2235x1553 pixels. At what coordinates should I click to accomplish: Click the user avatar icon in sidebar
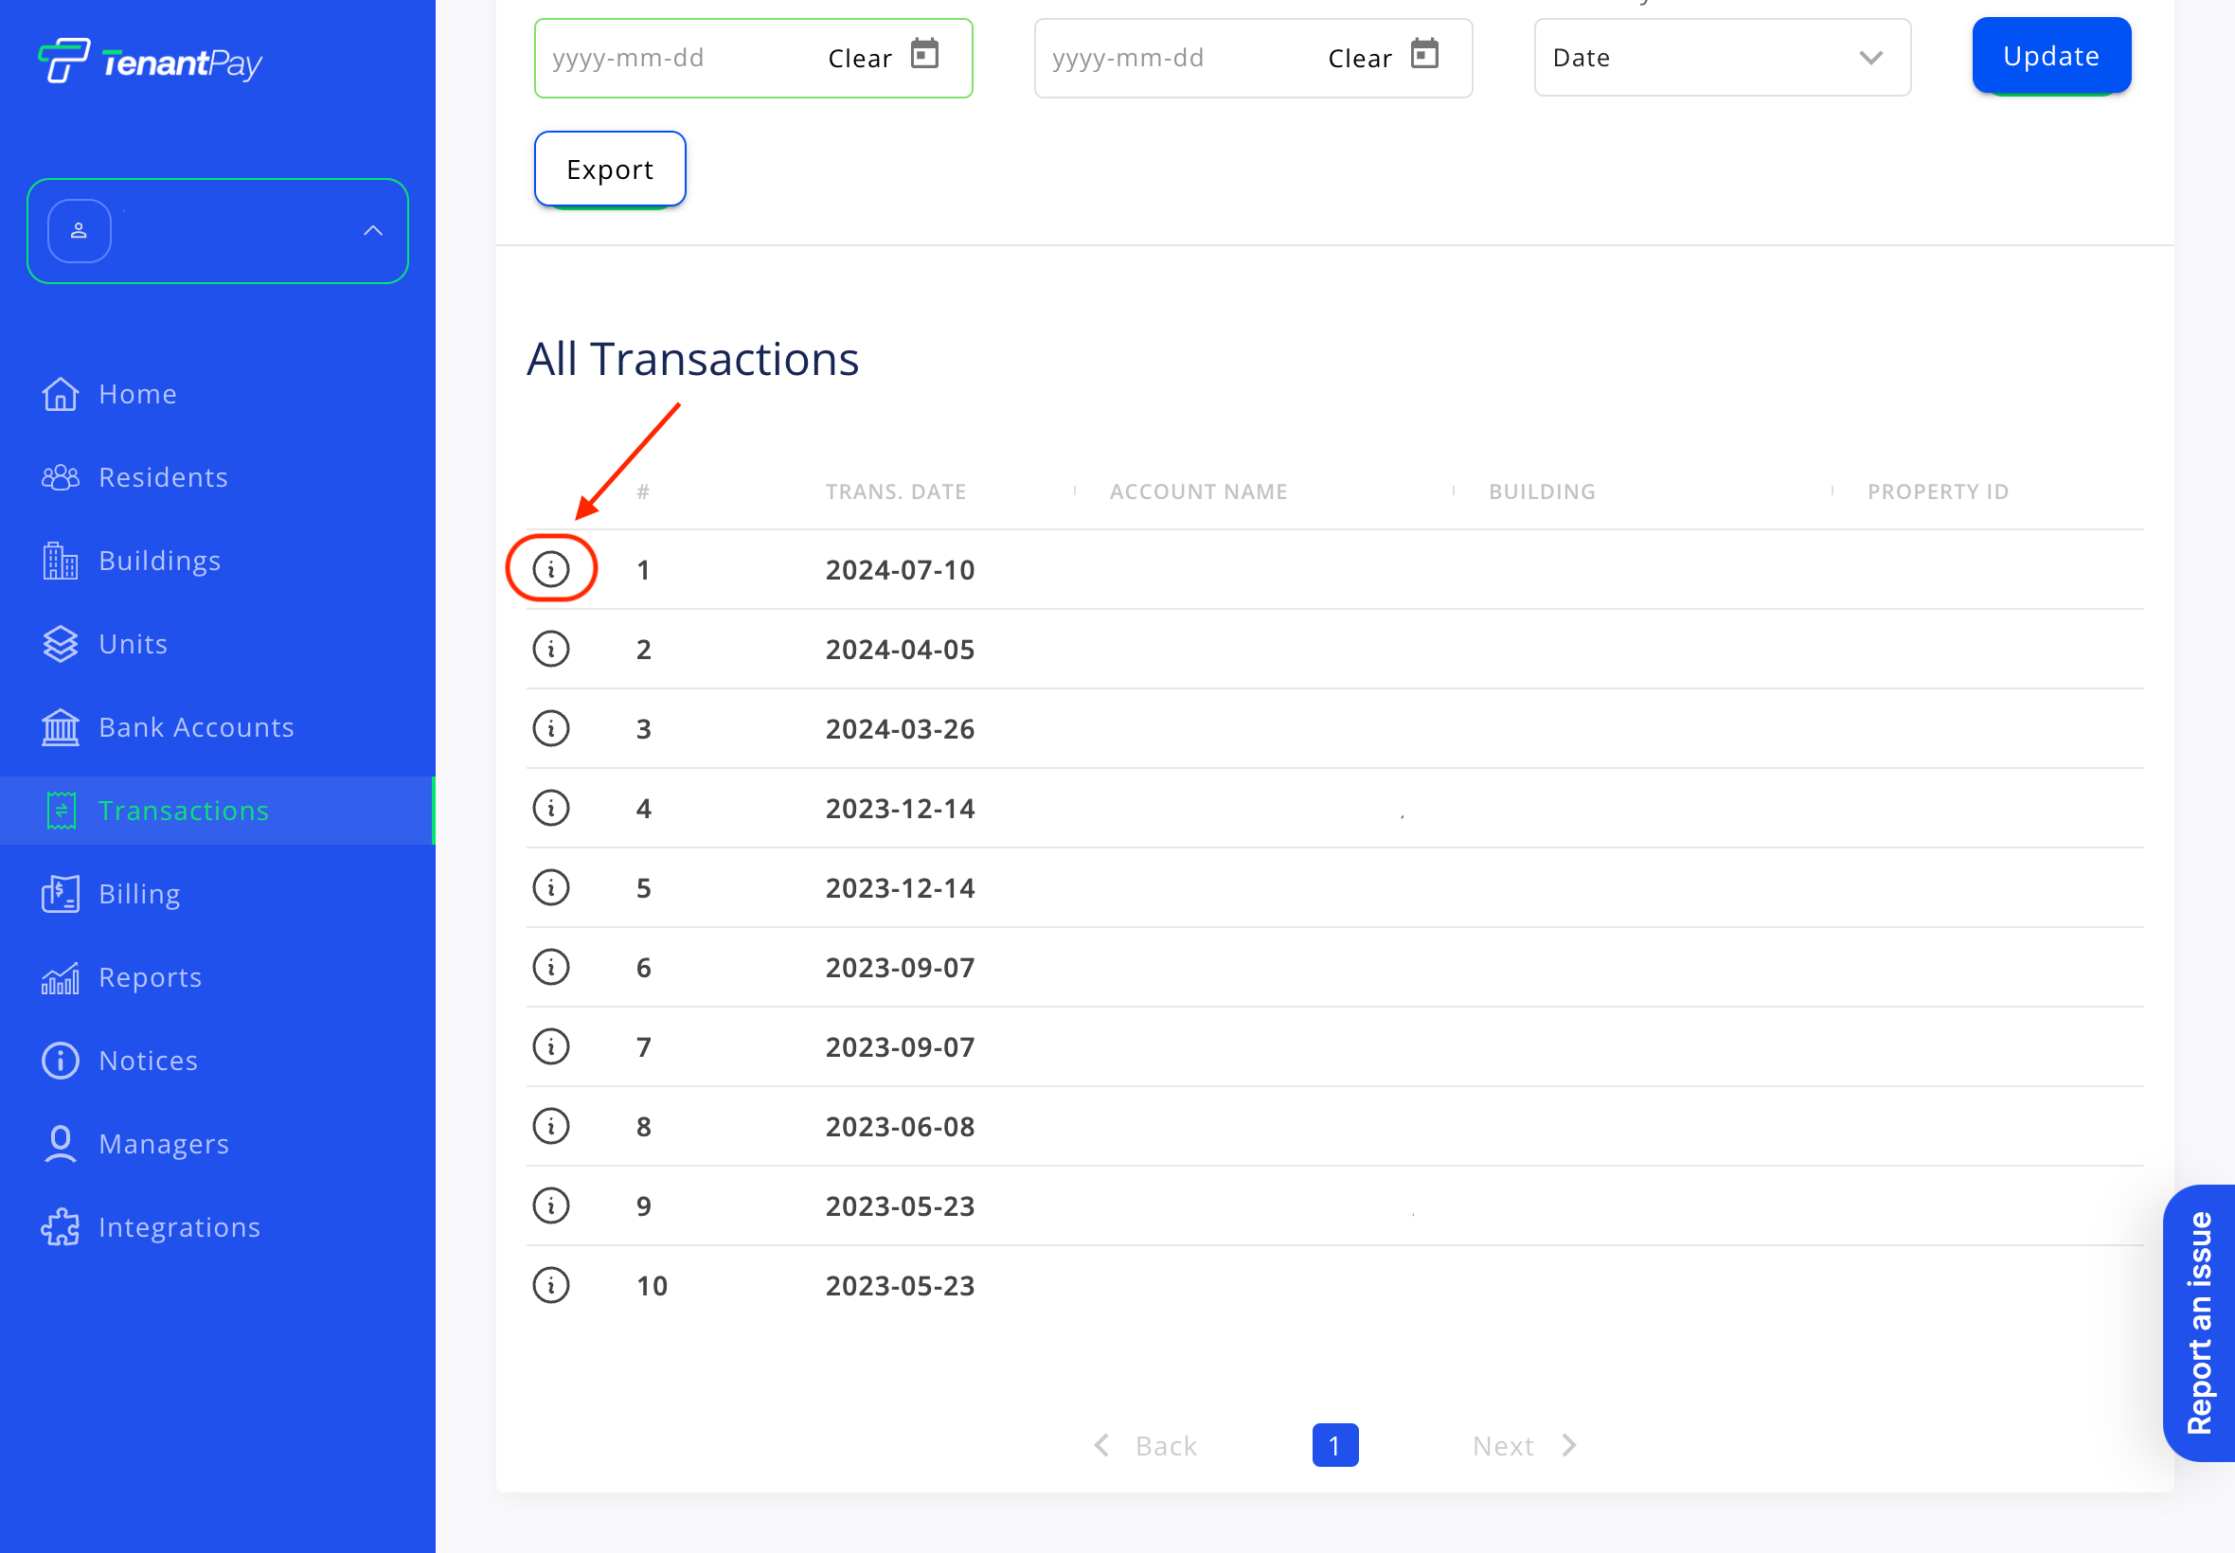(80, 231)
